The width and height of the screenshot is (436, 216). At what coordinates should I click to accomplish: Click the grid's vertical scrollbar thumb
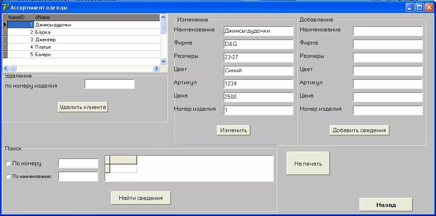(x=164, y=27)
